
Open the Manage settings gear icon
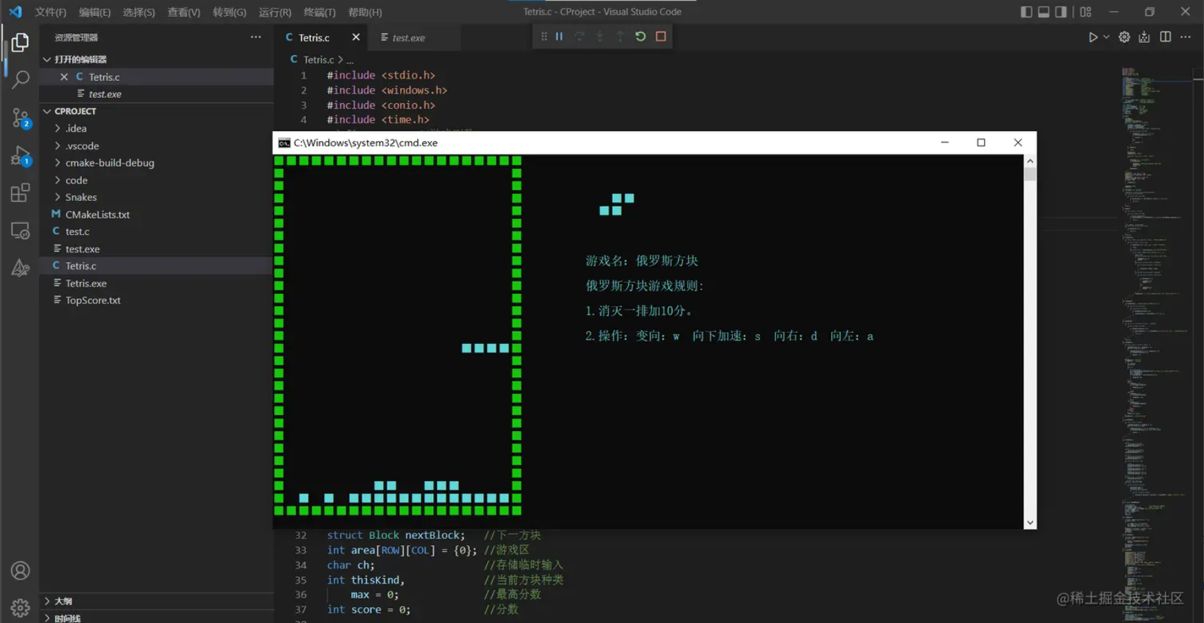point(20,608)
